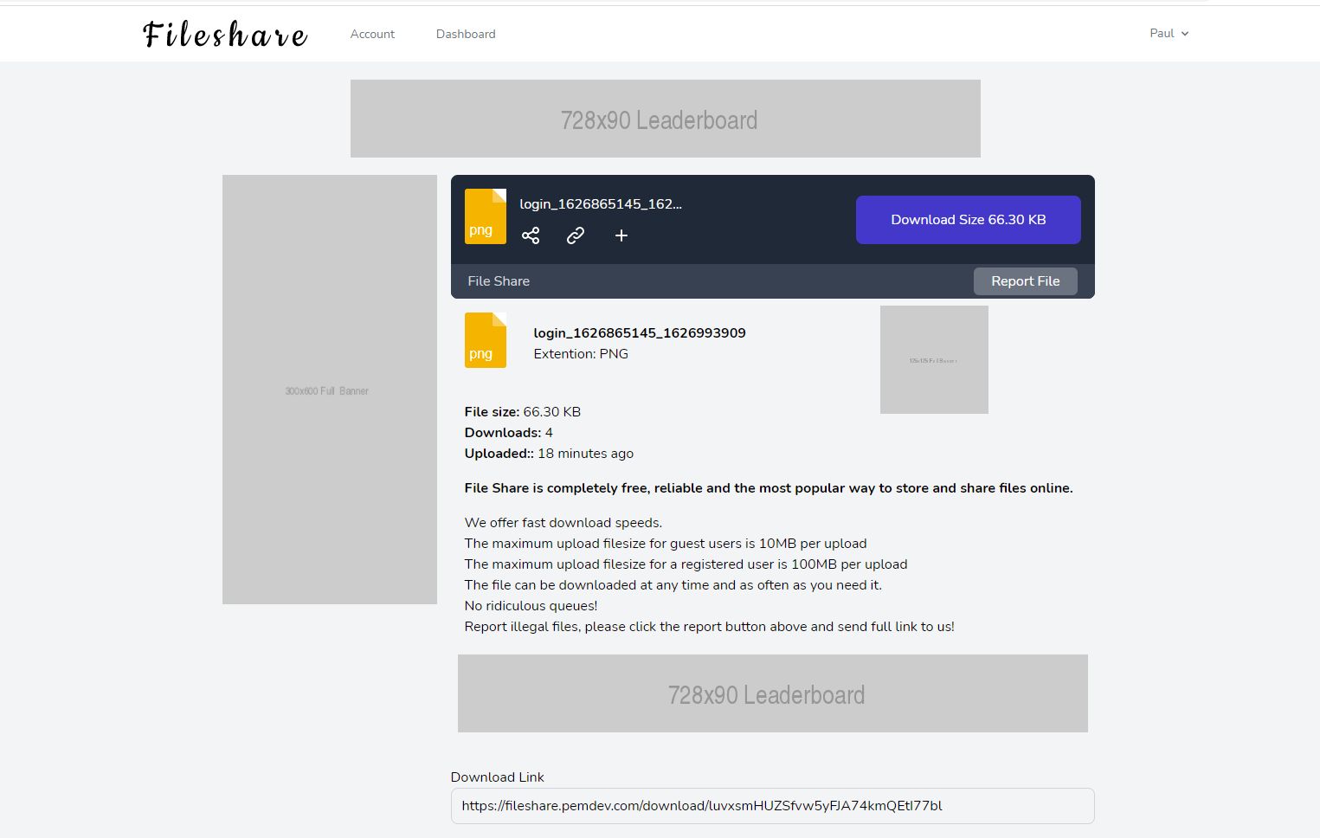The width and height of the screenshot is (1320, 838).
Task: Click the share icon under the filename
Action: coord(531,235)
